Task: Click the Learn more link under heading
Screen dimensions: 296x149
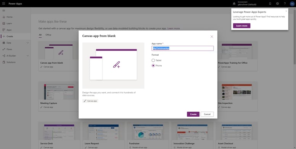Action: [174, 29]
